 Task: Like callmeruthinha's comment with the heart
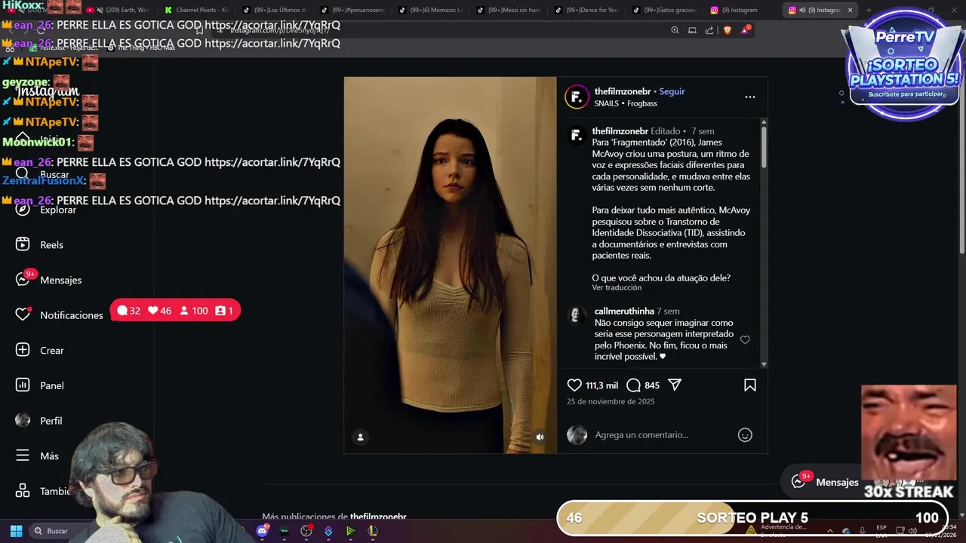(x=745, y=340)
